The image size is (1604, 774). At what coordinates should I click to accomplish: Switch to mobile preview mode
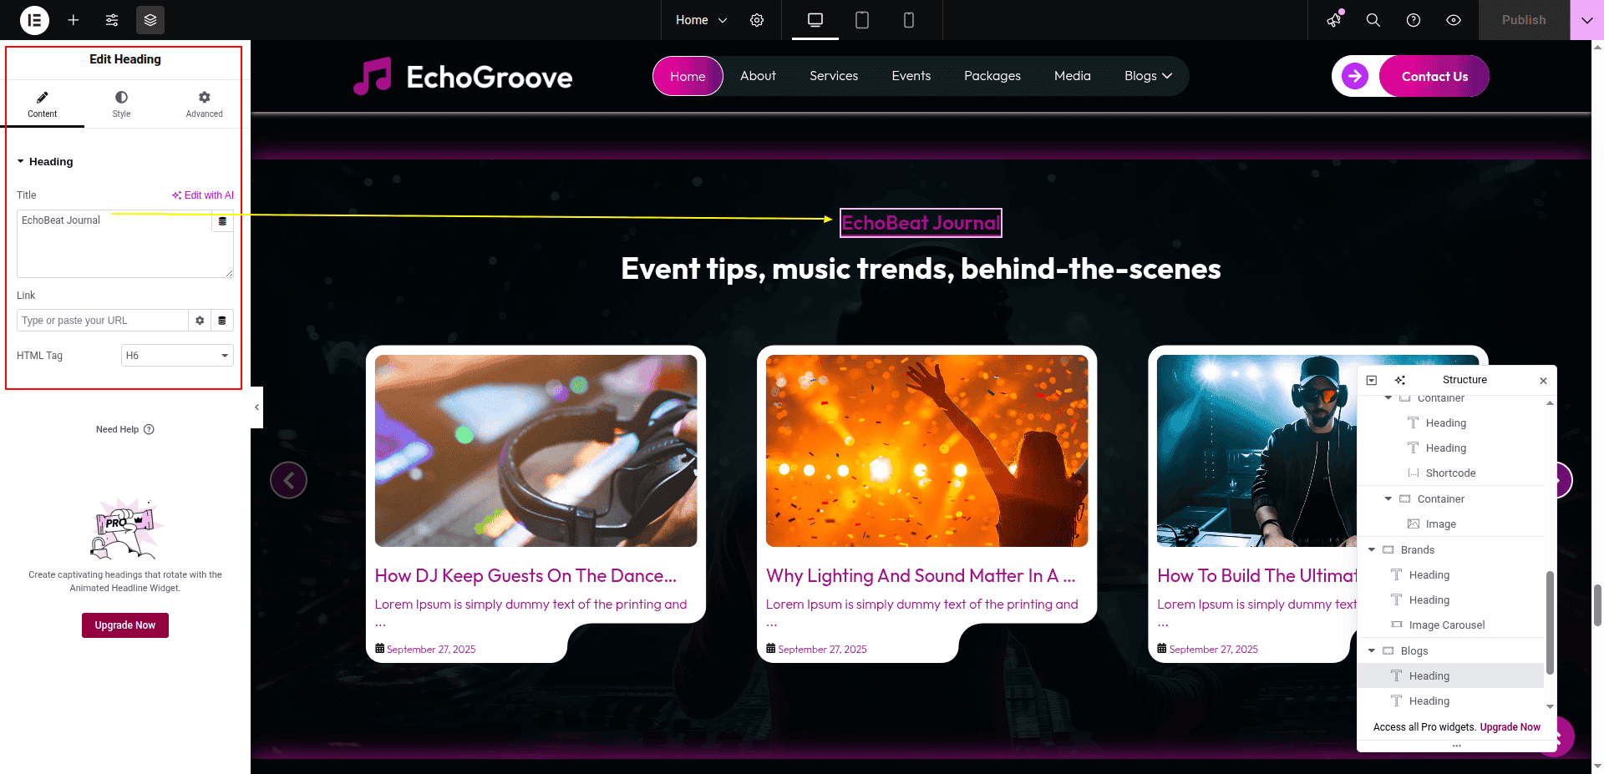(909, 20)
